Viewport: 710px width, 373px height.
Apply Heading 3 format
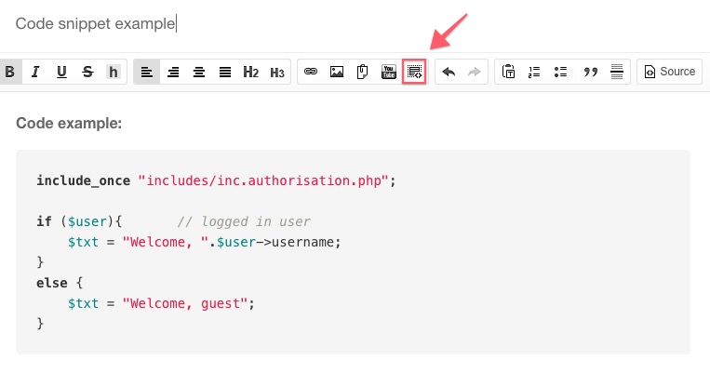coord(276,72)
